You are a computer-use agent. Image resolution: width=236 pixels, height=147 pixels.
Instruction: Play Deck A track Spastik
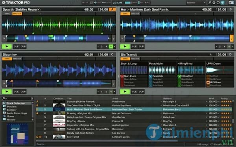[x=7, y=47]
